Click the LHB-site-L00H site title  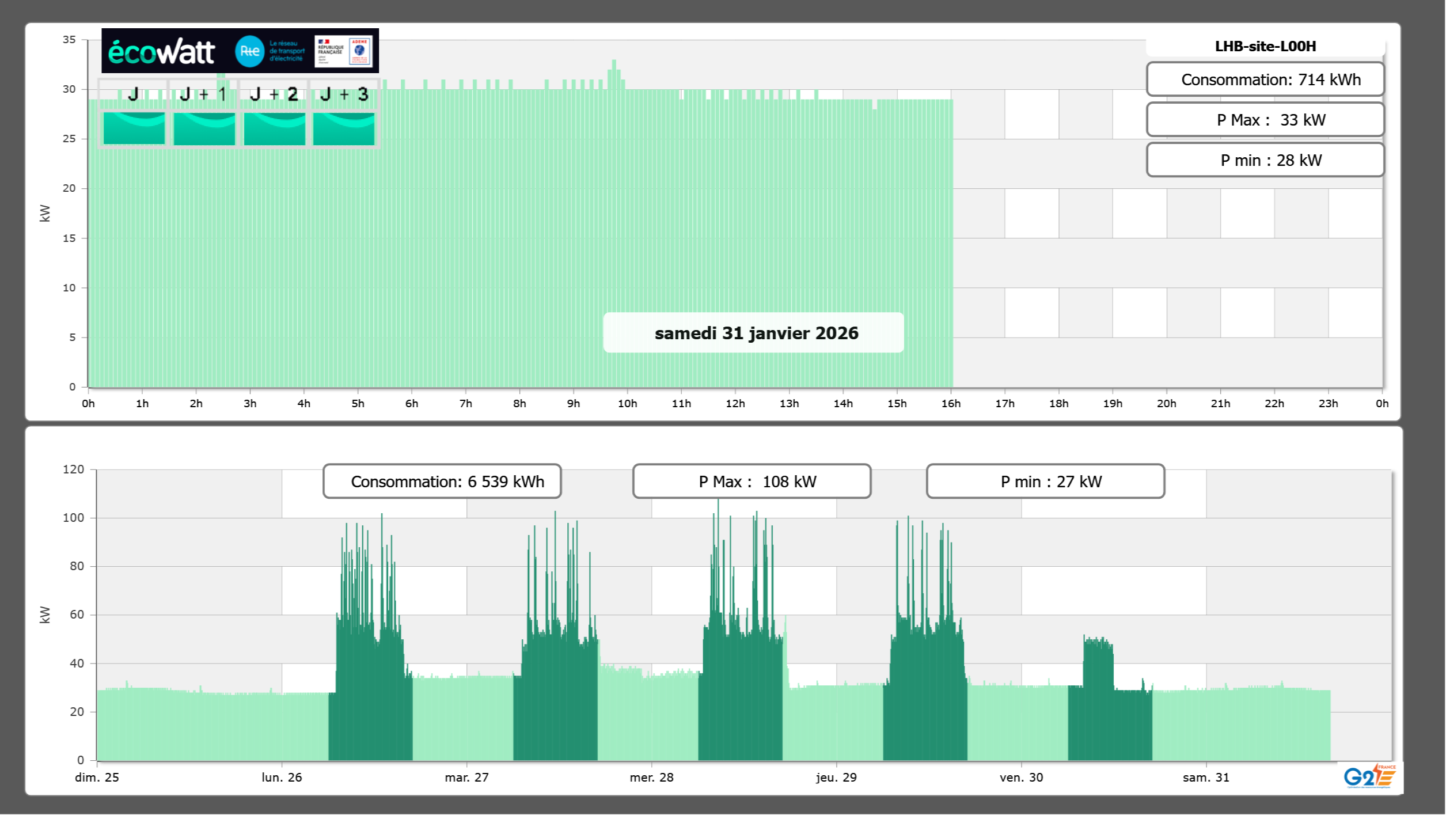point(1265,46)
